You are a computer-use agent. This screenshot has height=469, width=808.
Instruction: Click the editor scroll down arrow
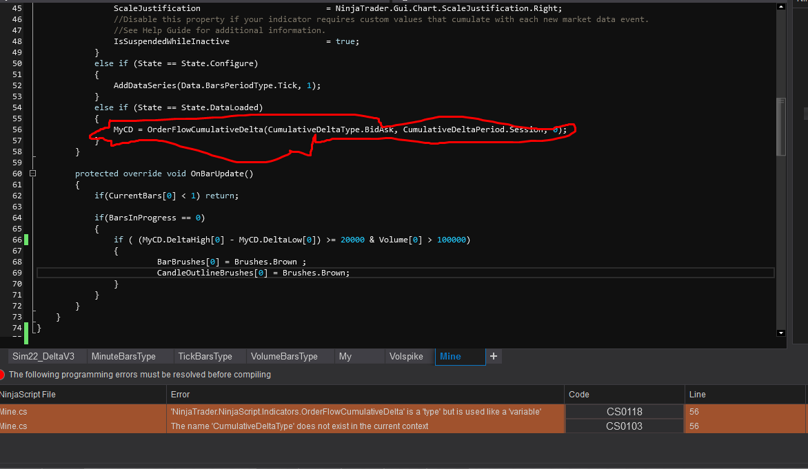pyautogui.click(x=780, y=333)
